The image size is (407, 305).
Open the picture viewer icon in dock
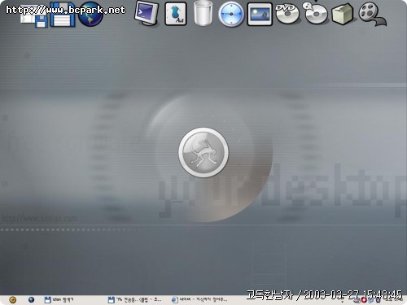(x=260, y=15)
